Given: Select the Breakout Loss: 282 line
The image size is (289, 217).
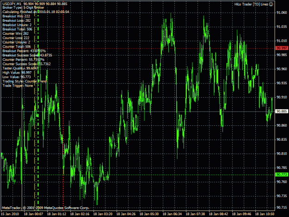Looking at the screenshot, I should [x=17, y=20].
